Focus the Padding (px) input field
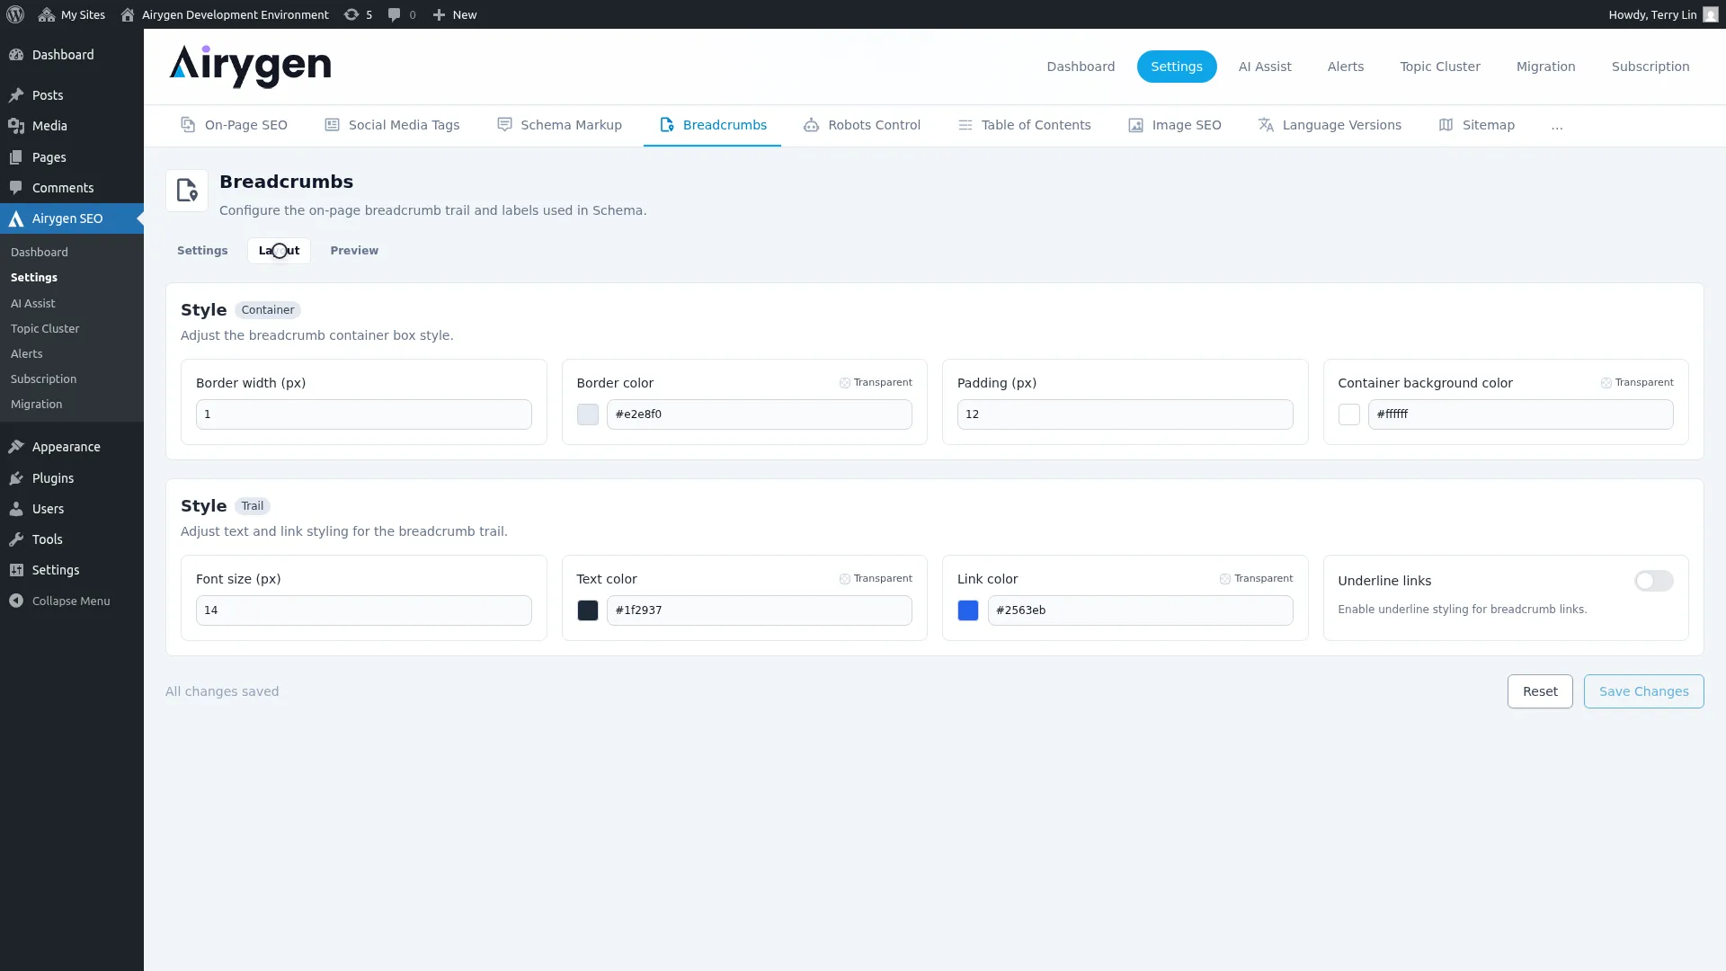Image resolution: width=1726 pixels, height=971 pixels. point(1125,414)
